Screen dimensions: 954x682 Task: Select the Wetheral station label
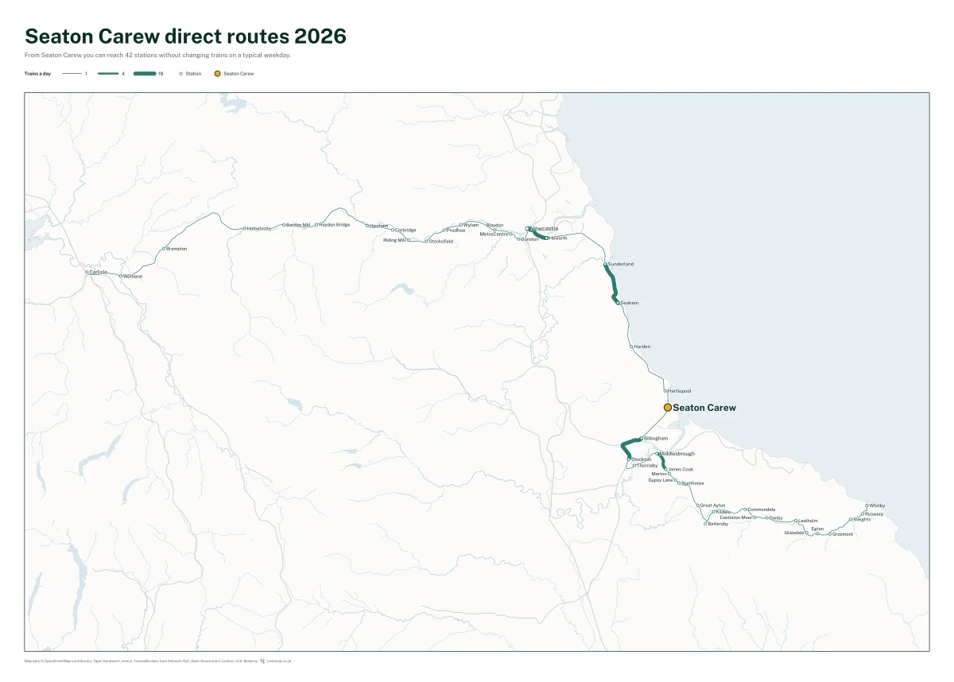coord(133,277)
